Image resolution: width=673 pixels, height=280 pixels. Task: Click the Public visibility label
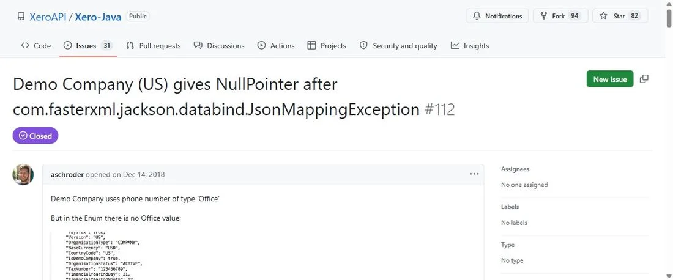click(x=138, y=17)
